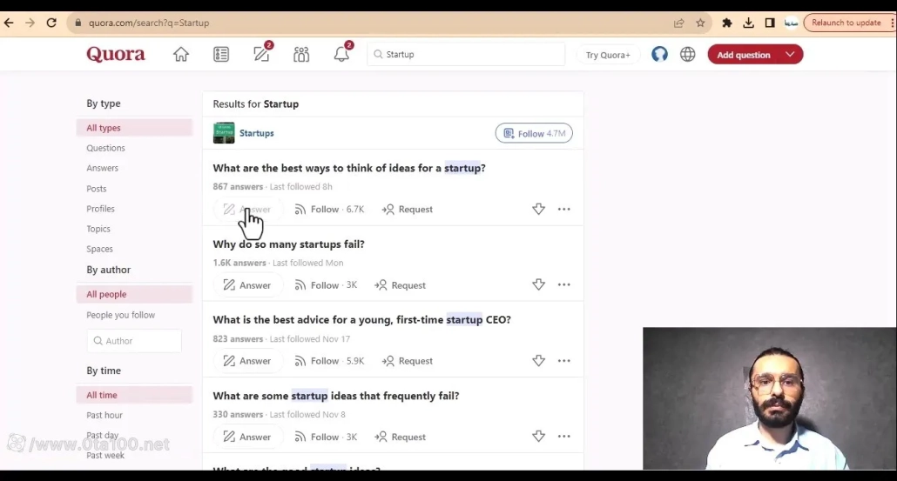The image size is (897, 481).
Task: Bookmark this page with the star icon
Action: (x=700, y=23)
